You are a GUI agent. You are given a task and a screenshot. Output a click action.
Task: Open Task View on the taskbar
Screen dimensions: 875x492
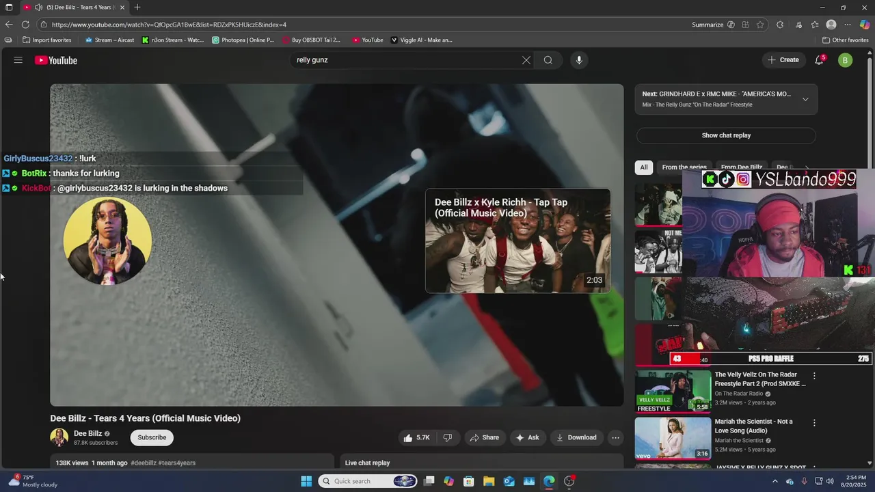click(x=429, y=481)
